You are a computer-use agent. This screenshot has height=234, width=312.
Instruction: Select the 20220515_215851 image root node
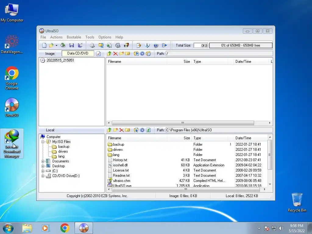click(60, 60)
